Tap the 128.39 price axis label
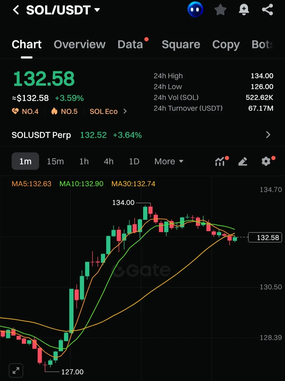 tap(271, 337)
